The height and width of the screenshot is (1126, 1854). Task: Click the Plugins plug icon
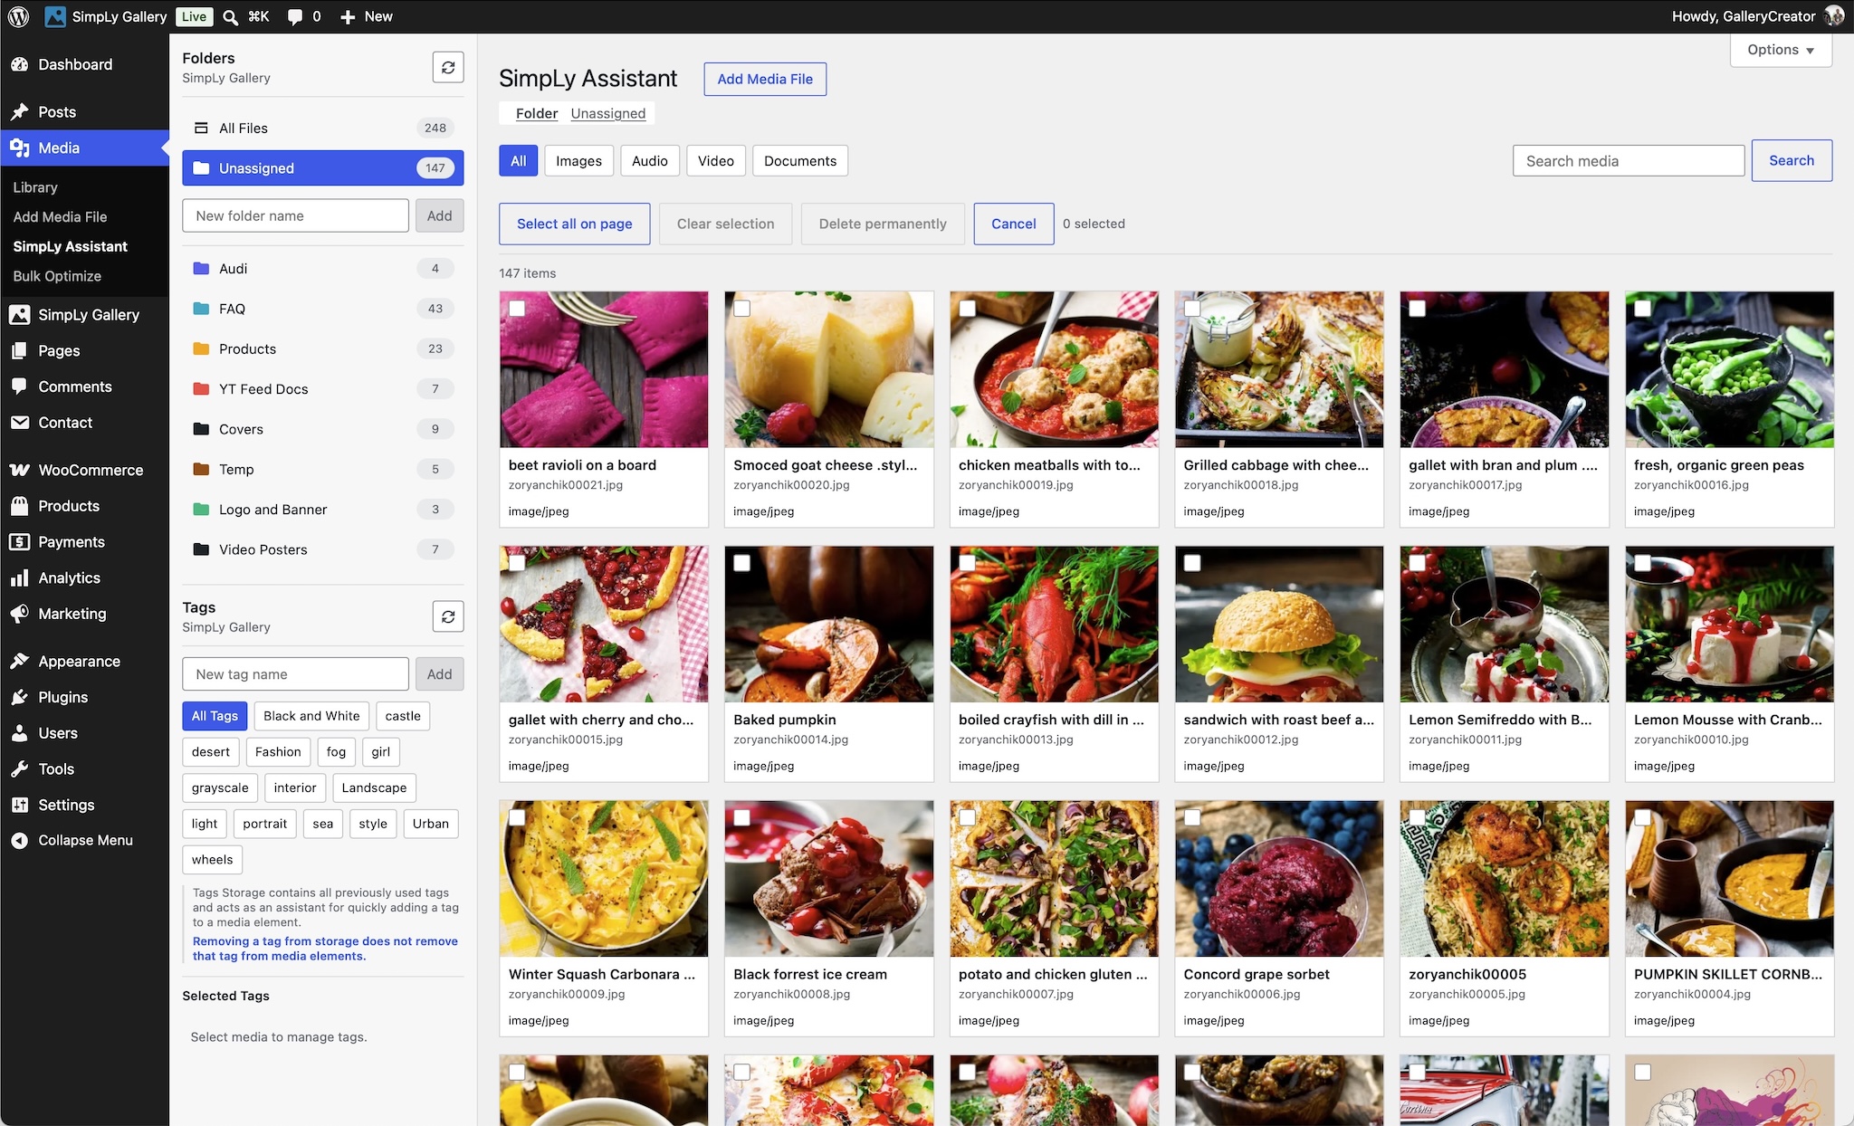coord(20,697)
